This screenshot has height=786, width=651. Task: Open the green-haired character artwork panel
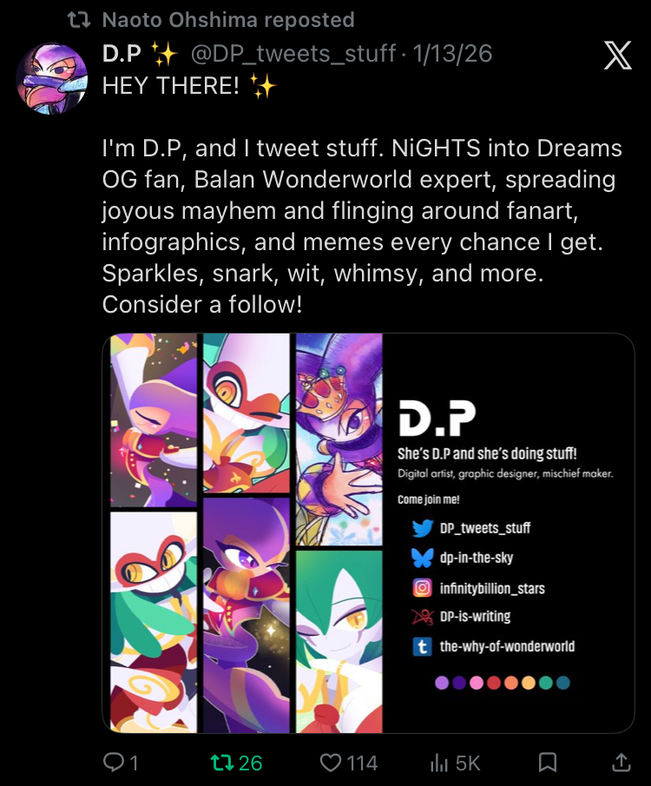point(339,642)
